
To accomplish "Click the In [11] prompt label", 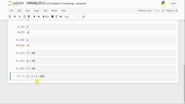I will 21,53.
